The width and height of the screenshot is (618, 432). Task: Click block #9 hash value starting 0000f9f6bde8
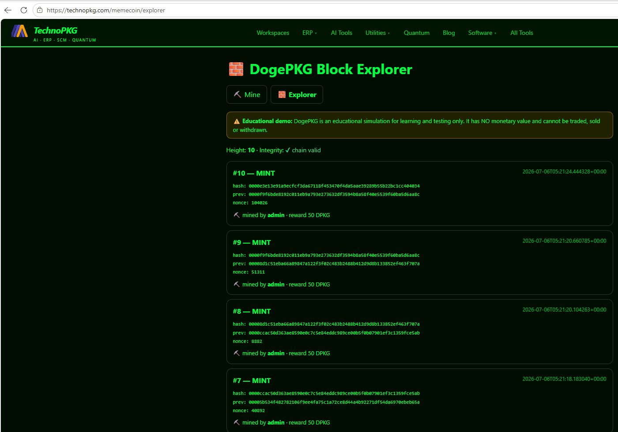point(334,255)
